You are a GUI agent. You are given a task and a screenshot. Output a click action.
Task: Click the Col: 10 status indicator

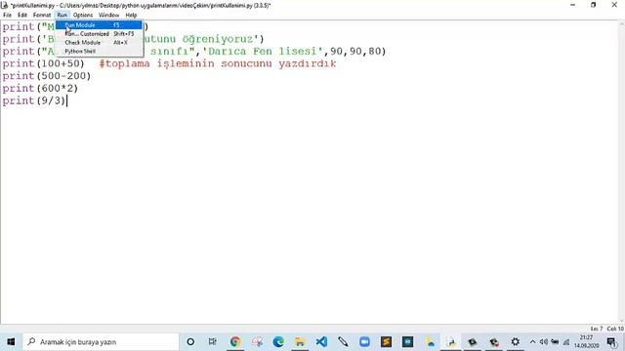pyautogui.click(x=615, y=329)
